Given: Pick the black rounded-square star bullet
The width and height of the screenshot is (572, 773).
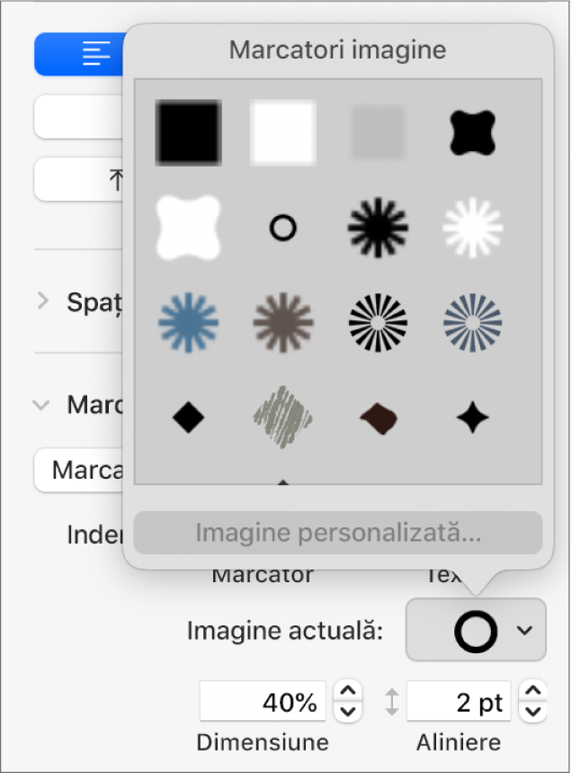Looking at the screenshot, I should pos(471,130).
